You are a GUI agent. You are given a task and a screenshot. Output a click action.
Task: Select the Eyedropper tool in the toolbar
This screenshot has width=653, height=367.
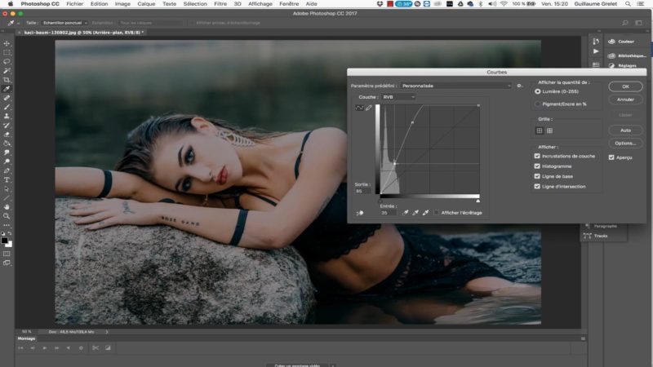point(7,89)
